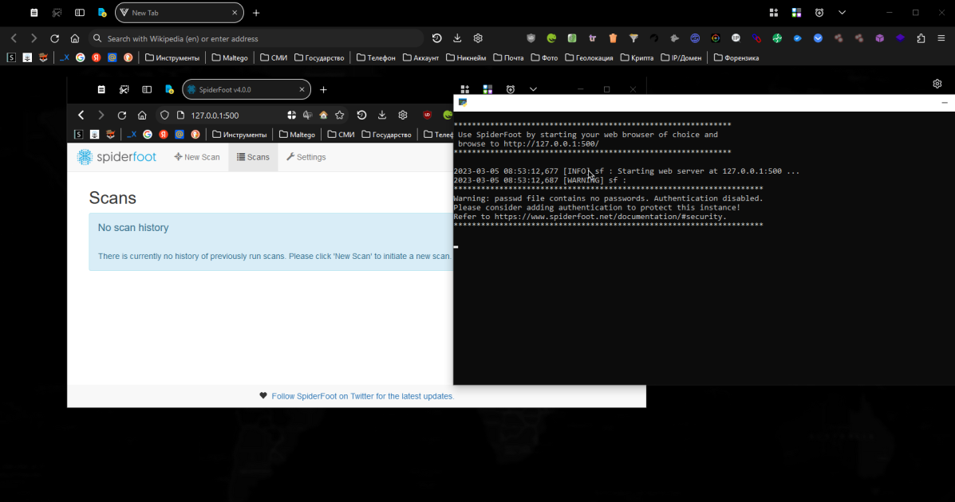Follow SpiderFoot on Twitter link
955x502 pixels.
[362, 396]
